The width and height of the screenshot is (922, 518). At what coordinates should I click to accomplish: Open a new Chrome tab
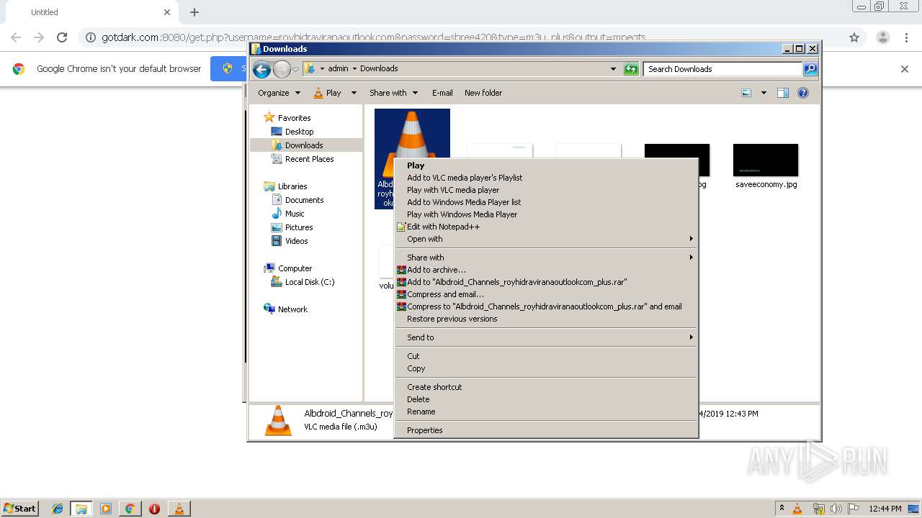(x=194, y=12)
